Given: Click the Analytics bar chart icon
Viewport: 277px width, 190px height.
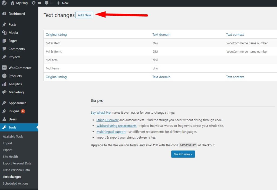Looking at the screenshot, I should point(4,84).
